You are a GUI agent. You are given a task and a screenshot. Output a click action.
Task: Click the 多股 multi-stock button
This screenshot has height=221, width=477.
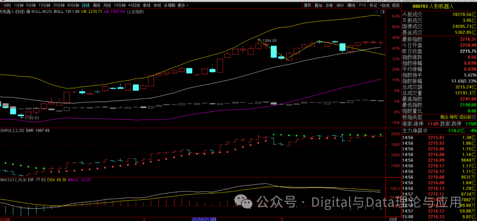point(329,5)
